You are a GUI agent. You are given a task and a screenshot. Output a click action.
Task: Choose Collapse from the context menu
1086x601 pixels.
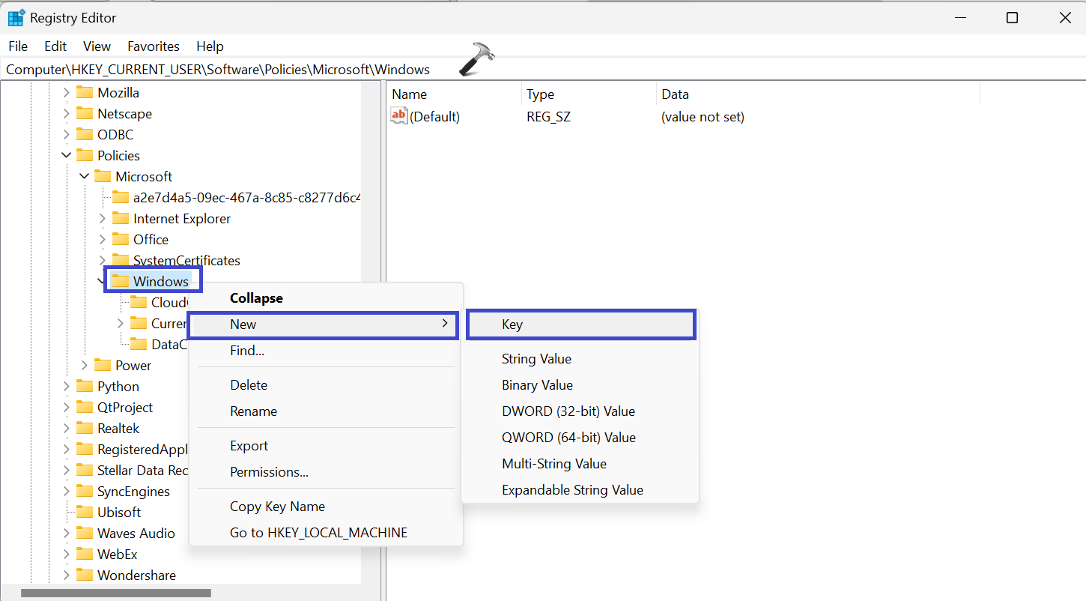tap(326, 298)
